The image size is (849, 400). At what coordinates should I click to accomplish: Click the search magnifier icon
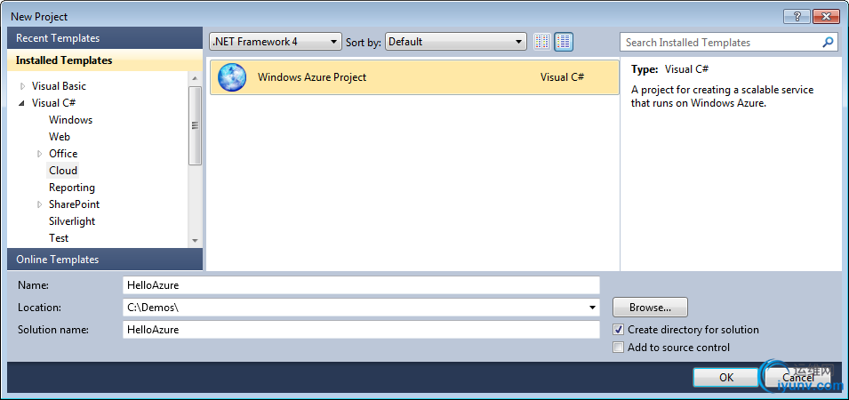click(829, 42)
